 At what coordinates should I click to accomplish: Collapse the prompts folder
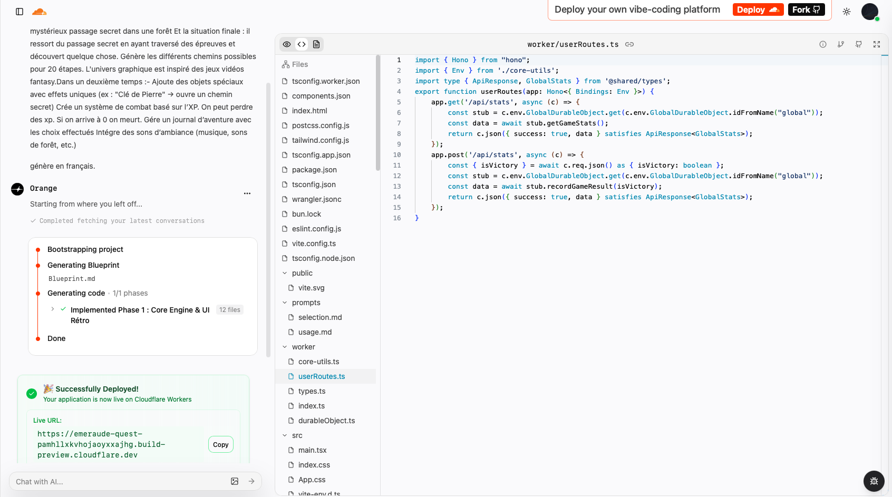[x=285, y=303]
